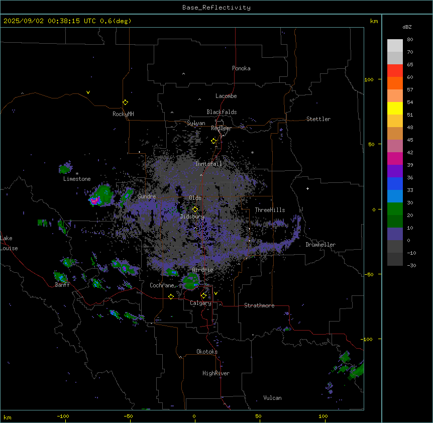Image resolution: width=433 pixels, height=423 pixels.
Task: Pick the bright green swatch between 30 and 20
Action: pyautogui.click(x=395, y=209)
